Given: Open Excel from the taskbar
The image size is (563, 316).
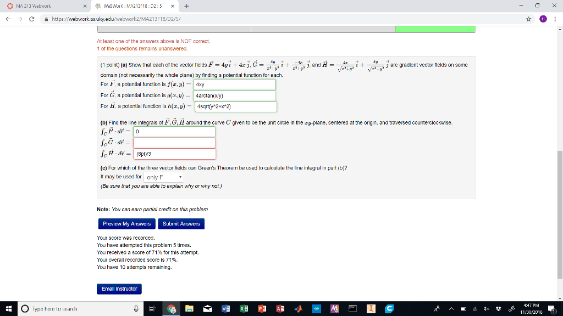Looking at the screenshot, I should (x=244, y=309).
